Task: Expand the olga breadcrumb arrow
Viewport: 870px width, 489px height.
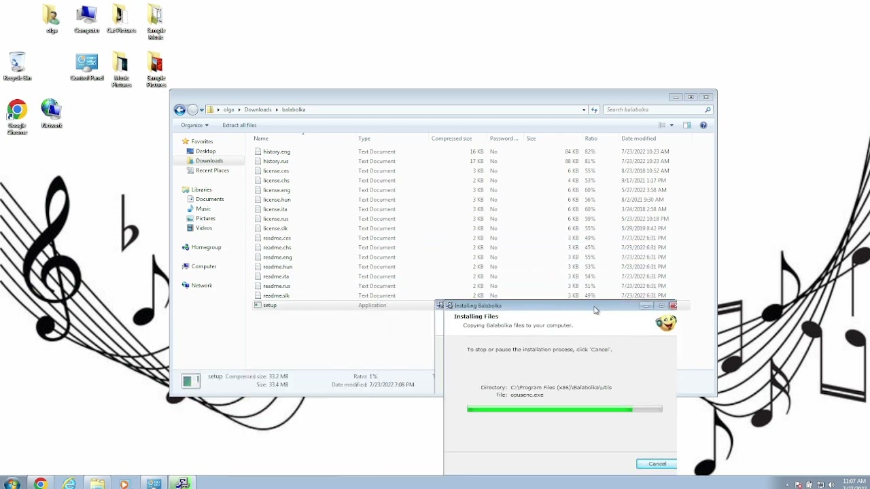Action: [240, 109]
